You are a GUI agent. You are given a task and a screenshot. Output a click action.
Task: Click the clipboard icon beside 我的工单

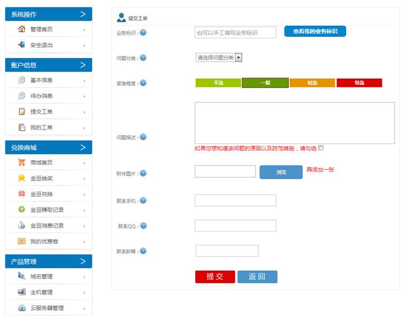[22, 127]
